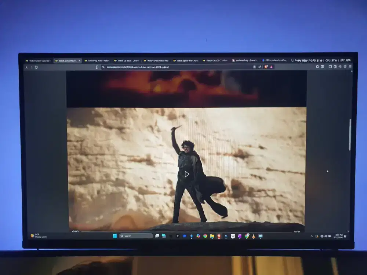367x275 pixels.
Task: Open the notification bell in system tray
Action: pos(345,236)
